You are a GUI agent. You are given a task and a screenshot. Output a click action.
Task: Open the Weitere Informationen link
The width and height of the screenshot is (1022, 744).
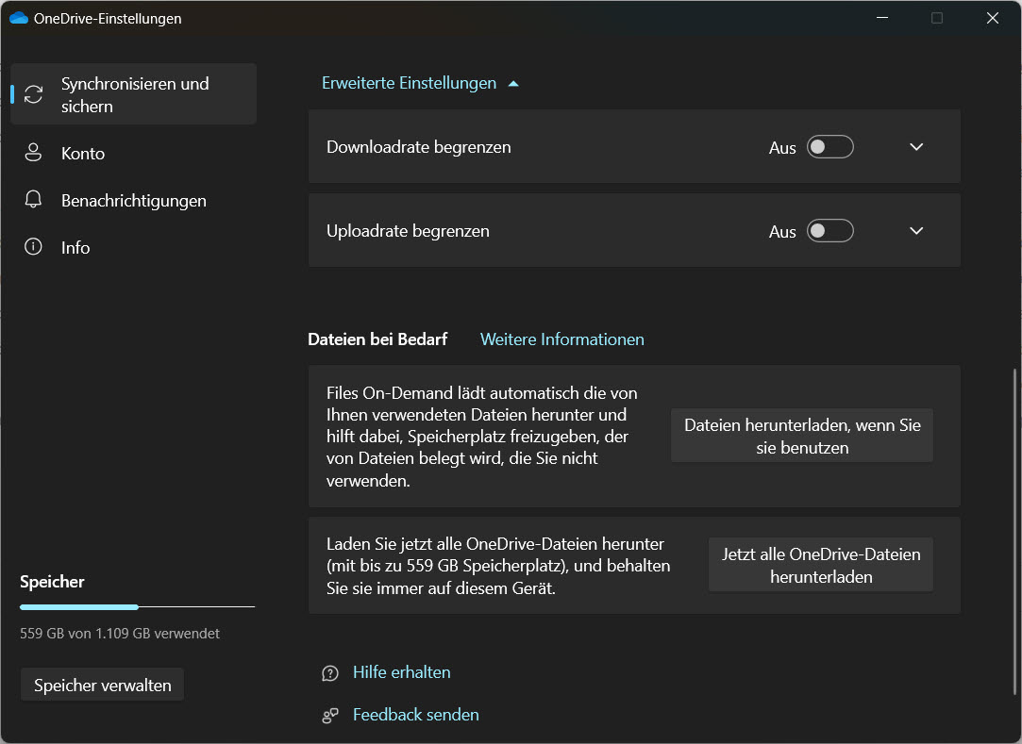[561, 339]
